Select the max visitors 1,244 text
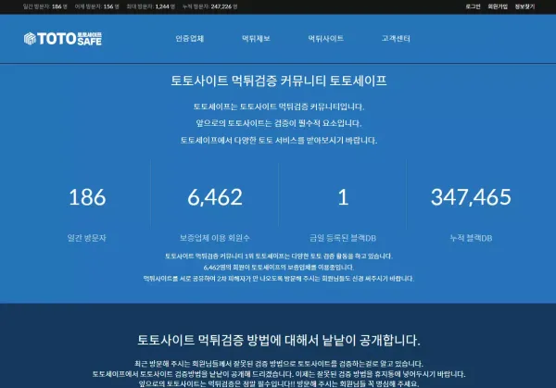Image resolution: width=556 pixels, height=388 pixels. pyautogui.click(x=151, y=6)
